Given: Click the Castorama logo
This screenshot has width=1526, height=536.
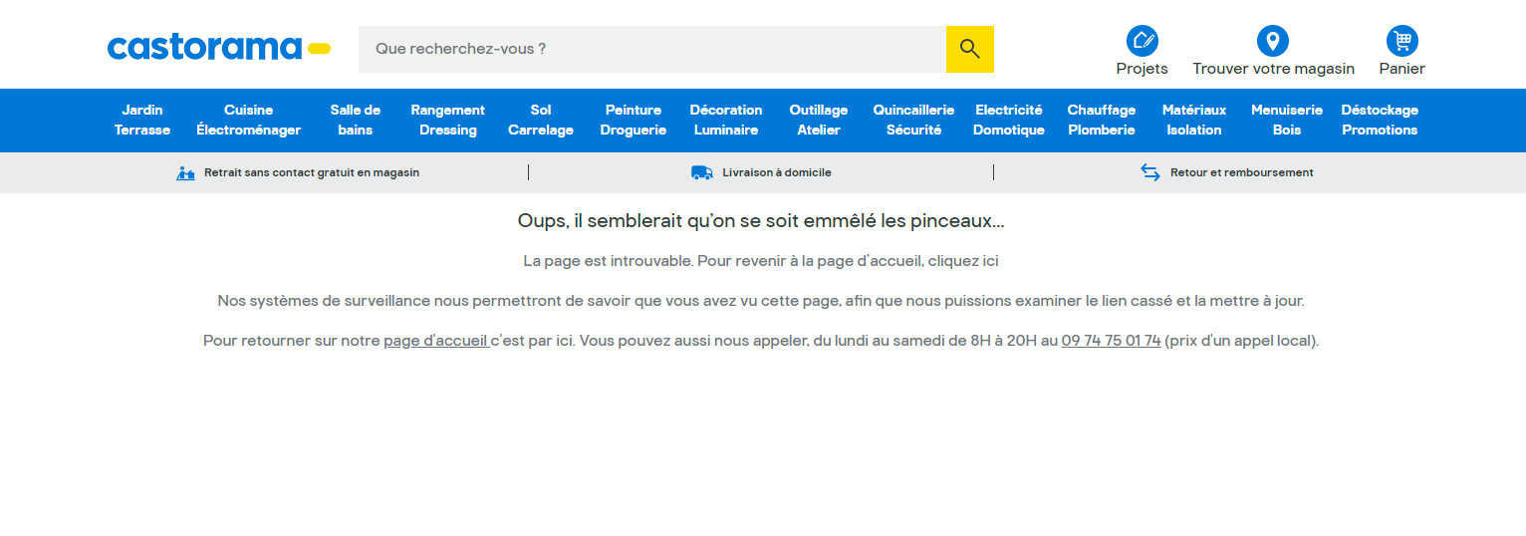Looking at the screenshot, I should [219, 48].
